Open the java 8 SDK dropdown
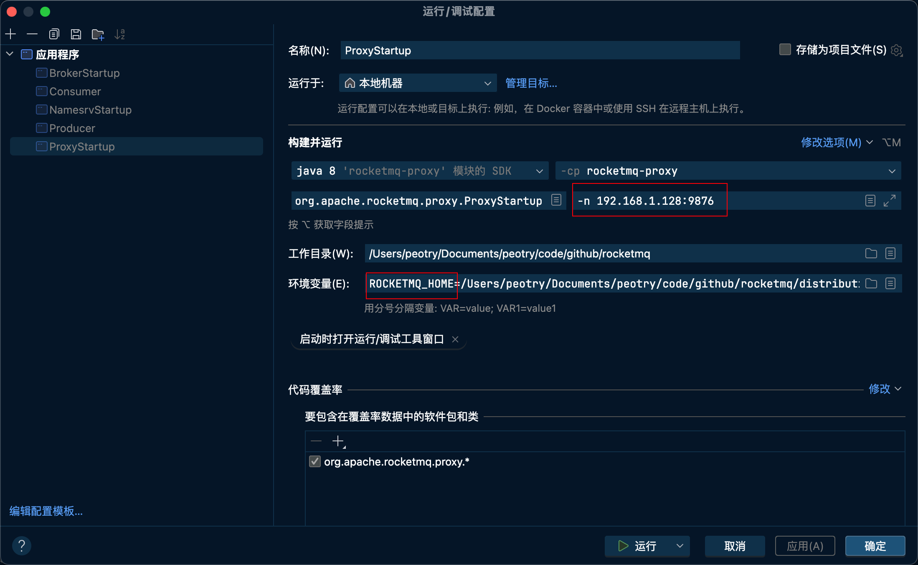 click(420, 171)
